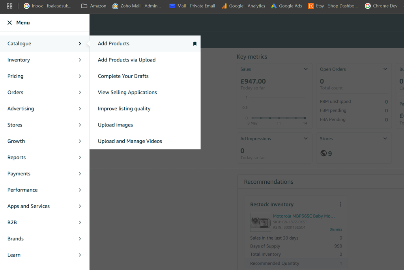The image size is (404, 270).
Task: Select Upload and Manage Videos
Action: click(x=130, y=141)
